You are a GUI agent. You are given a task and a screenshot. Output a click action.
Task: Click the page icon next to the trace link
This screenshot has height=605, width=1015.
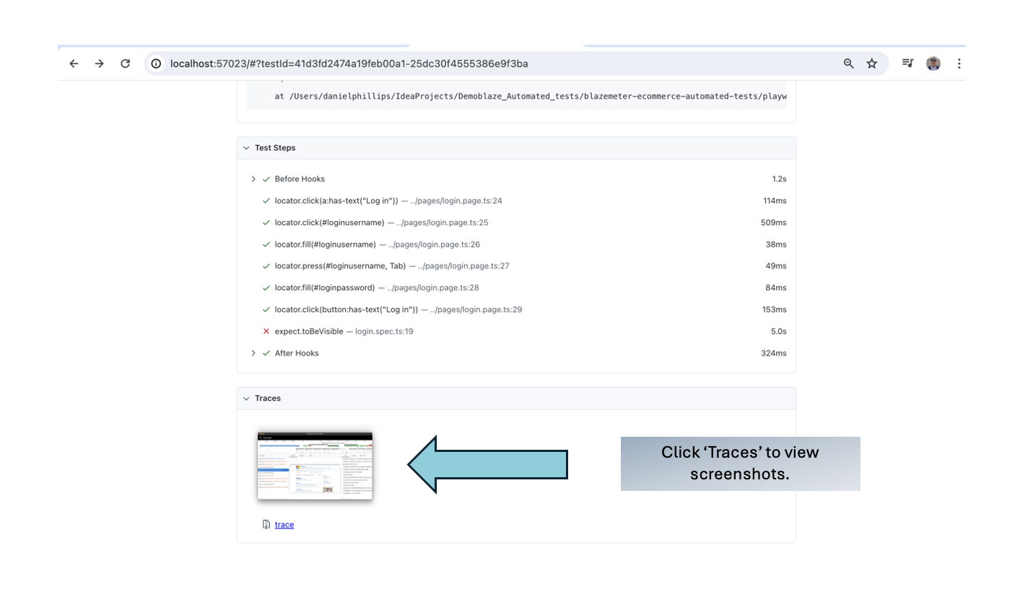coord(266,525)
